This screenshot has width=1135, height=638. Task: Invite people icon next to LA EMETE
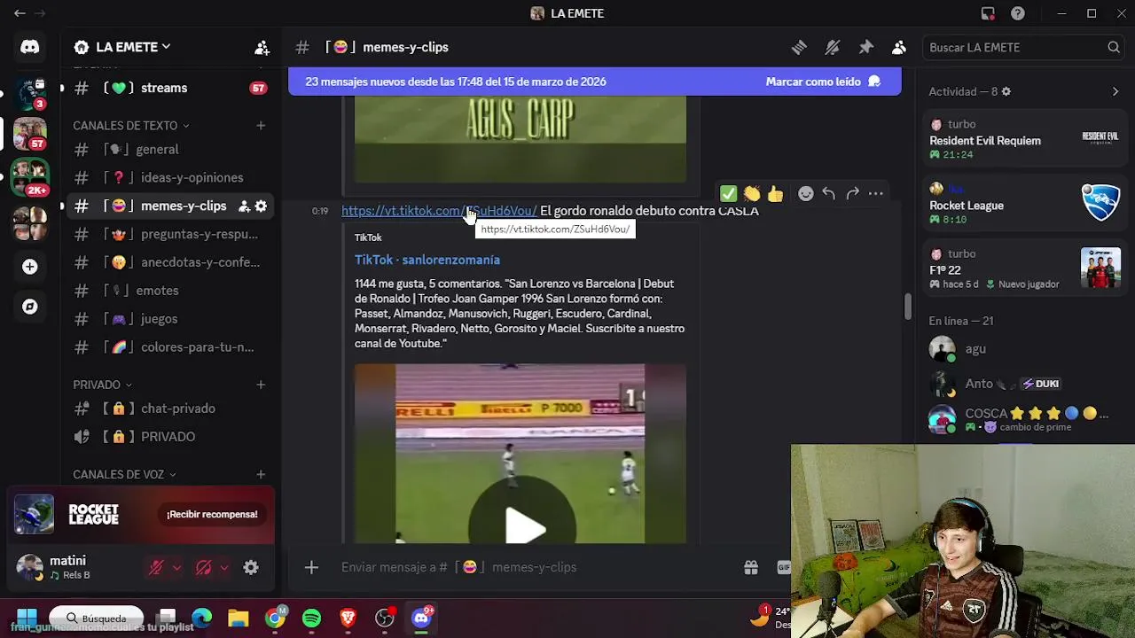tap(262, 47)
